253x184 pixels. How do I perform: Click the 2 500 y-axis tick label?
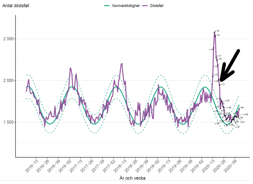point(8,39)
